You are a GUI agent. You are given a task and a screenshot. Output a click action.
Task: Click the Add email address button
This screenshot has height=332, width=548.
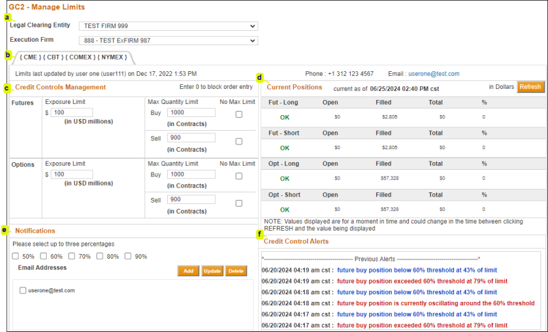[188, 271]
